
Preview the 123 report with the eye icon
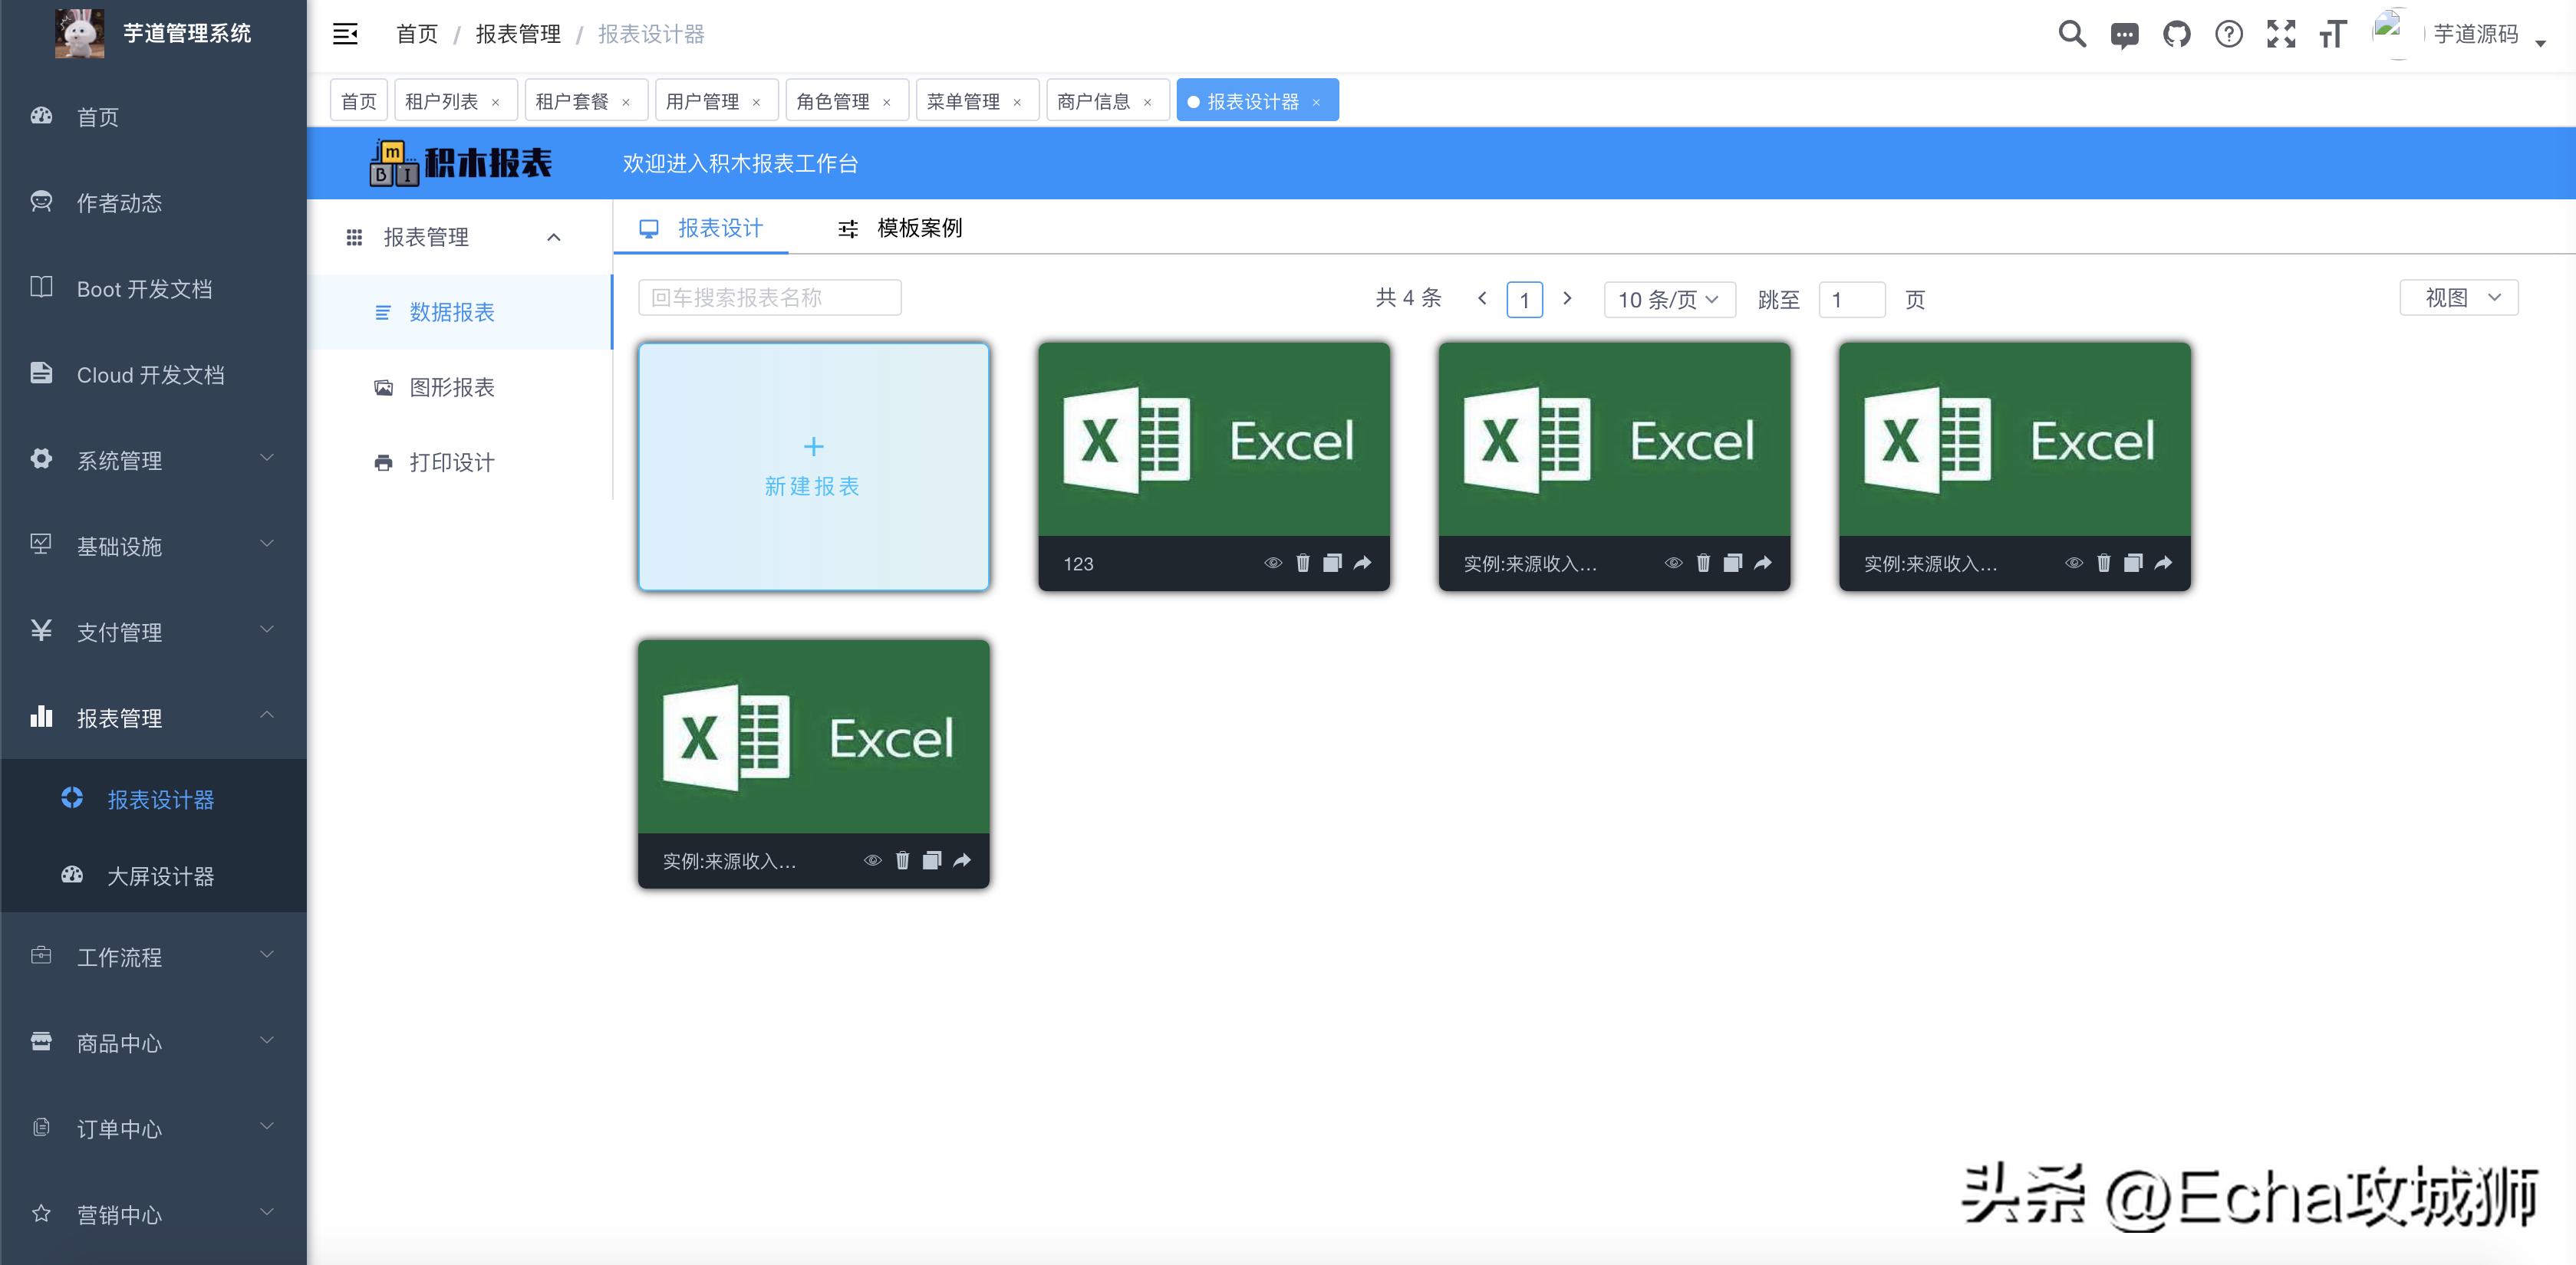[1272, 563]
